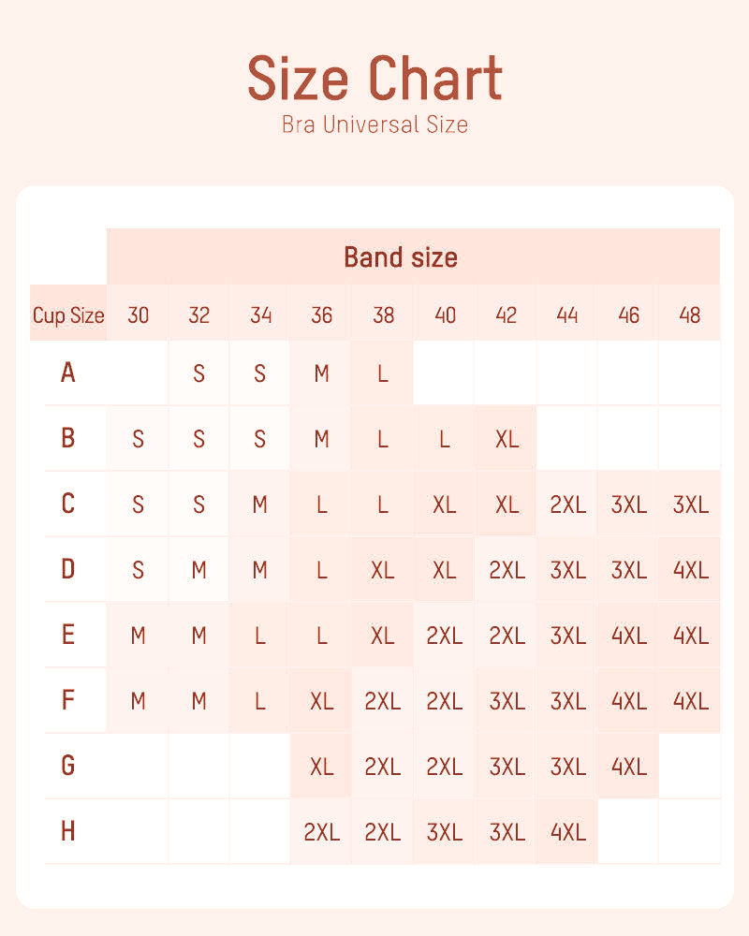The image size is (749, 936).
Task: Select the XL cell in row E
Action: coord(383,635)
